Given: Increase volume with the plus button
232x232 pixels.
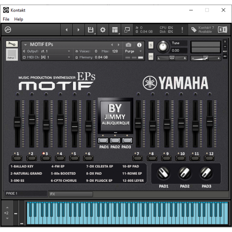Looking at the screenshot, I should point(218,58).
